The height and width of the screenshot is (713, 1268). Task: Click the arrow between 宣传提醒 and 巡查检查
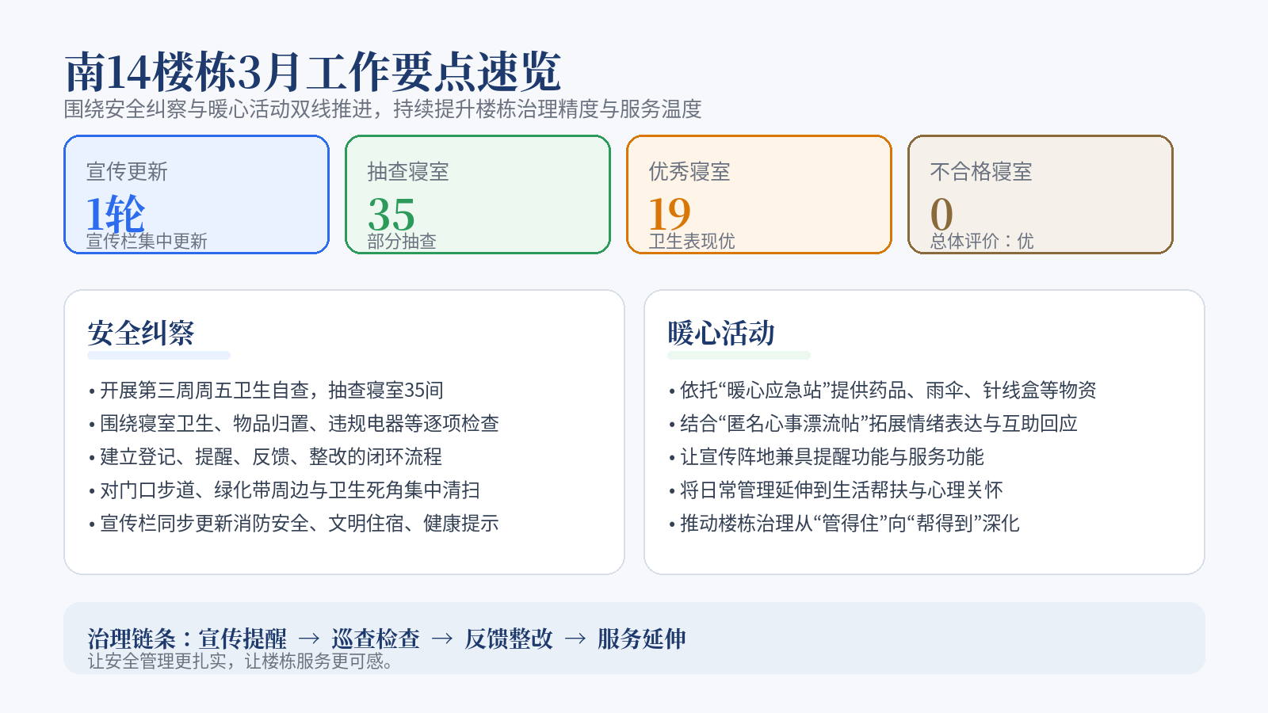pyautogui.click(x=309, y=639)
